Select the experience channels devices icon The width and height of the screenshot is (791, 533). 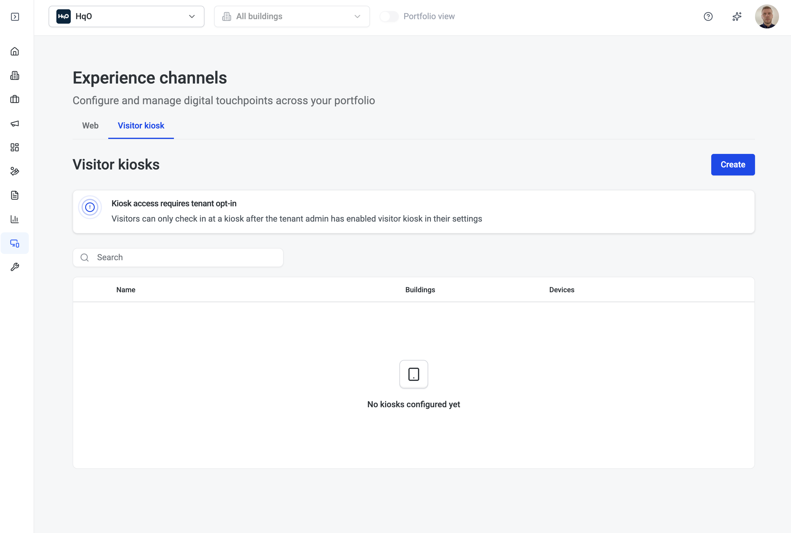click(x=15, y=243)
